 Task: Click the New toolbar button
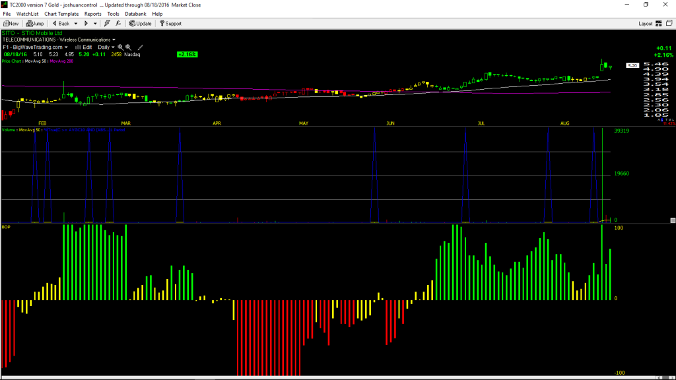coord(11,24)
